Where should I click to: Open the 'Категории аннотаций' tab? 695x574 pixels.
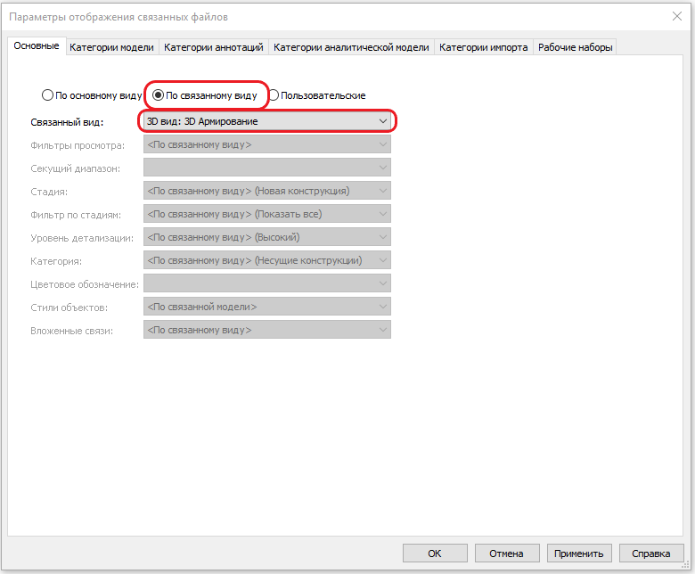[x=214, y=47]
